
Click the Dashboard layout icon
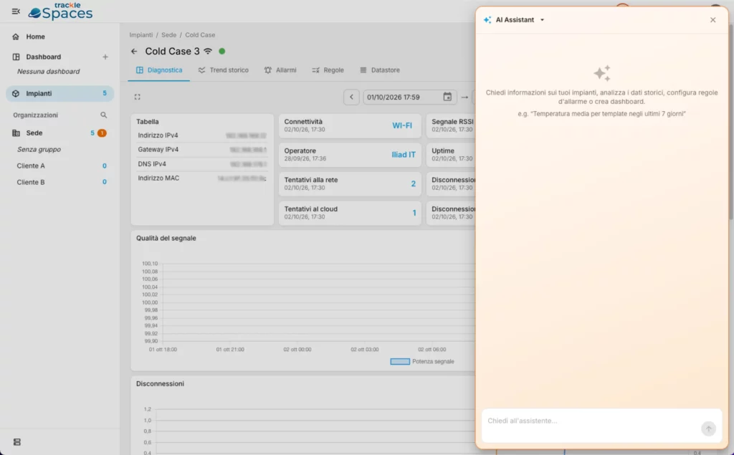16,57
